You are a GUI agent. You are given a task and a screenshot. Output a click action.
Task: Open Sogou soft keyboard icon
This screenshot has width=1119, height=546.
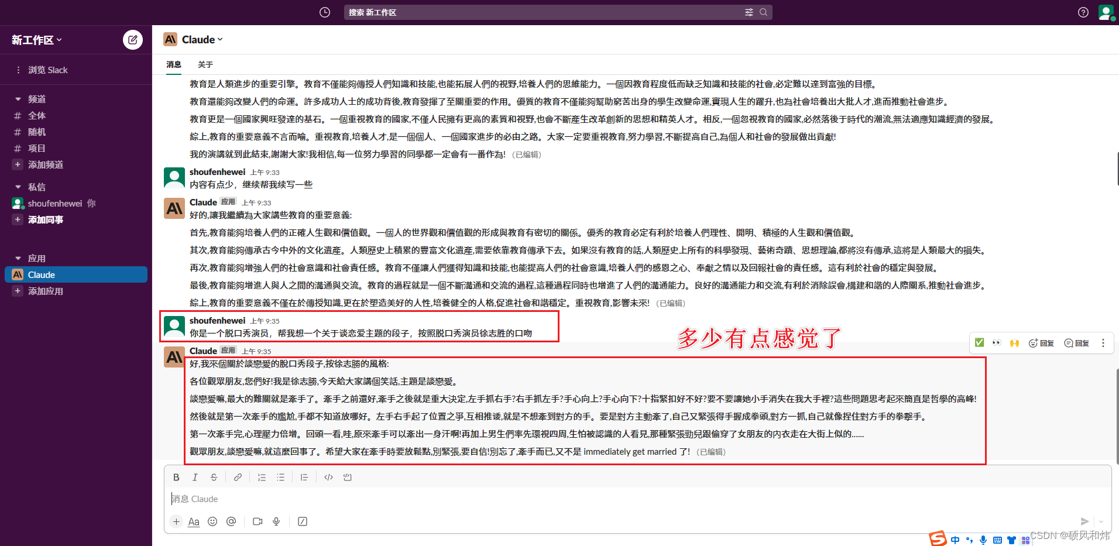[997, 540]
